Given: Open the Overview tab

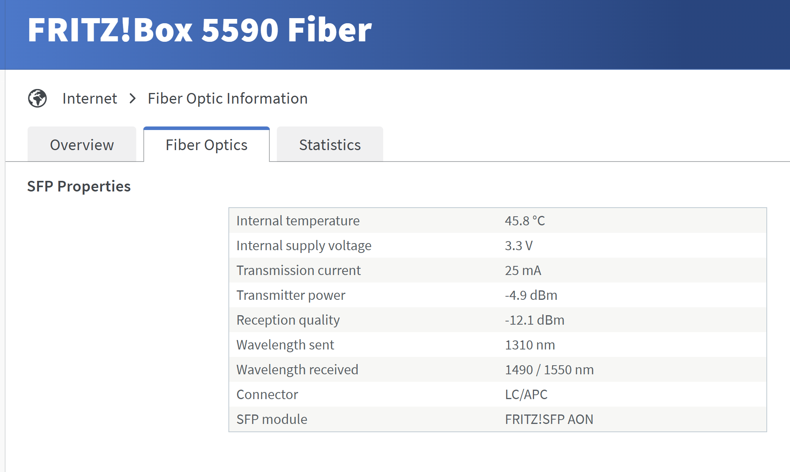Looking at the screenshot, I should click(x=82, y=144).
